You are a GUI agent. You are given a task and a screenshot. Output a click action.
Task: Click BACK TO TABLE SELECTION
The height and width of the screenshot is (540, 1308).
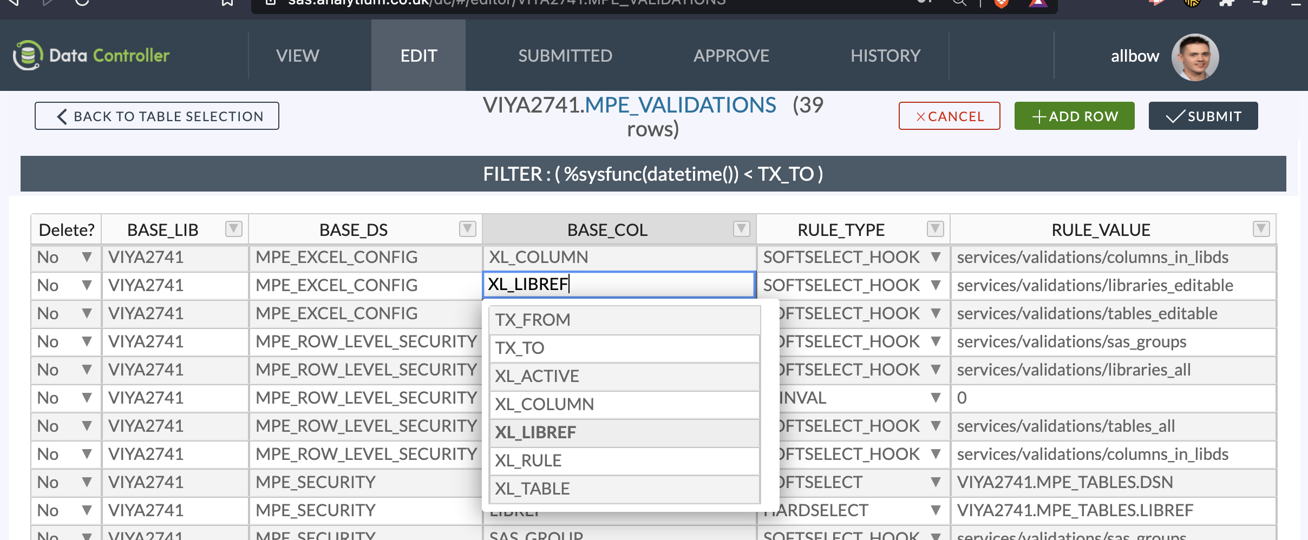pyautogui.click(x=156, y=115)
